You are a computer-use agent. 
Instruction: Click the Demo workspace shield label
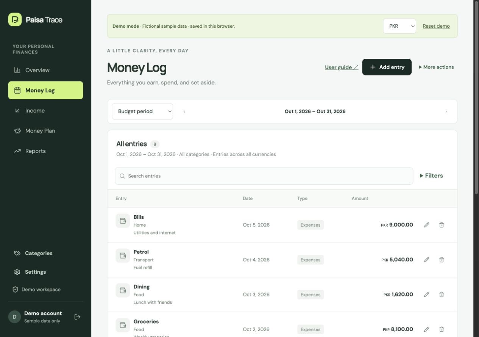click(x=37, y=289)
